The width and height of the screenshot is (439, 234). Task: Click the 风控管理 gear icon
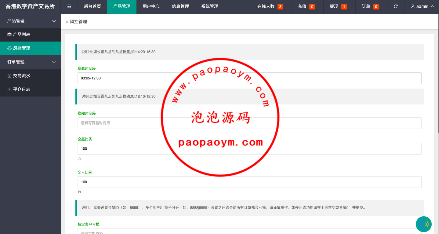click(x=9, y=48)
